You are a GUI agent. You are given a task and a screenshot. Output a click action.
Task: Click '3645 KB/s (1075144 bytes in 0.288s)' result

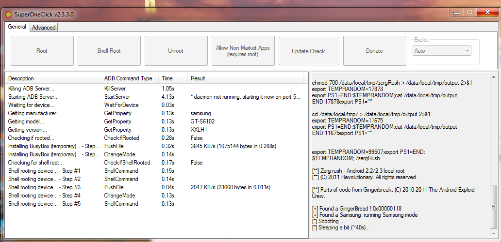point(233,147)
